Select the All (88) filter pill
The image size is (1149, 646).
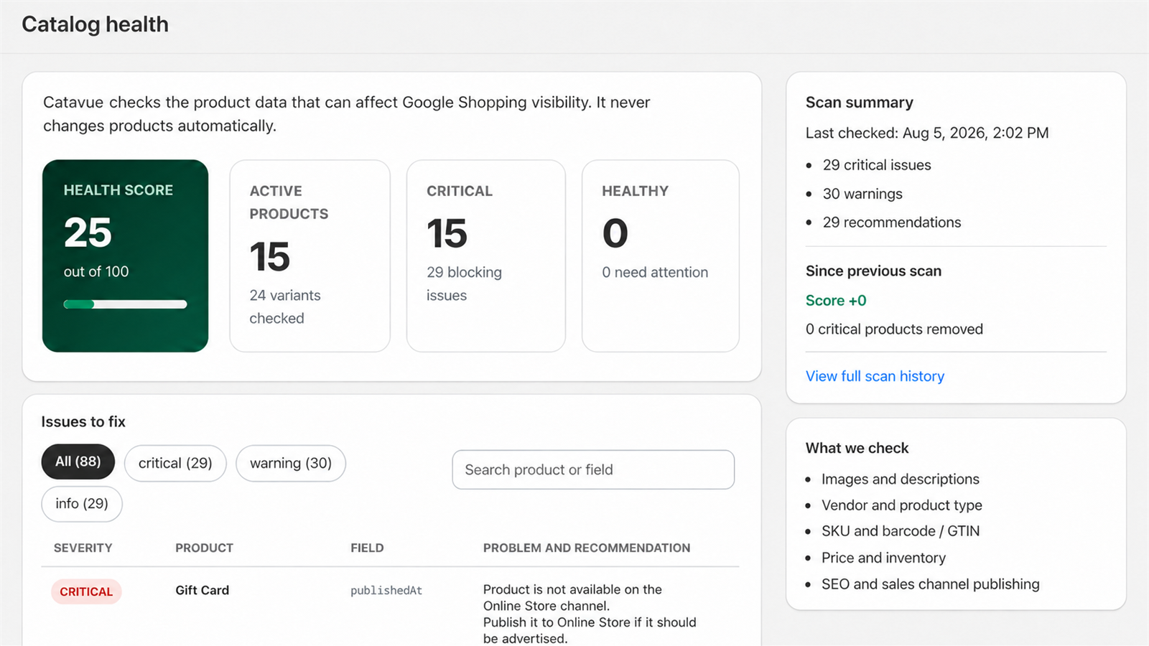pos(78,462)
